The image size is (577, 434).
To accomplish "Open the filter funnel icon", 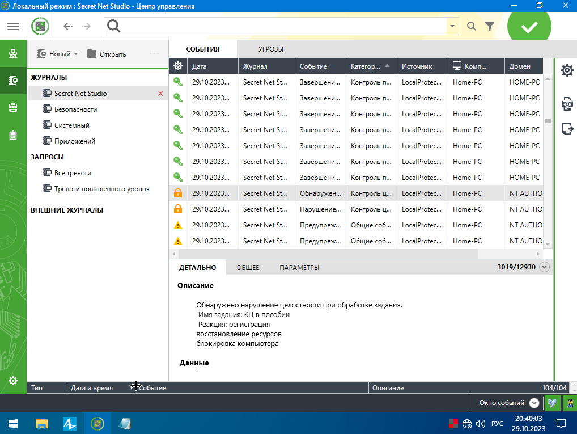I will tap(489, 26).
